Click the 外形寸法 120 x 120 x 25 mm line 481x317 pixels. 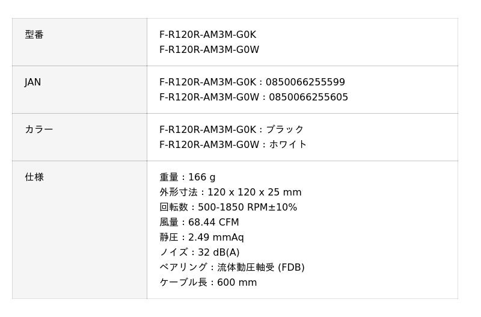(230, 192)
